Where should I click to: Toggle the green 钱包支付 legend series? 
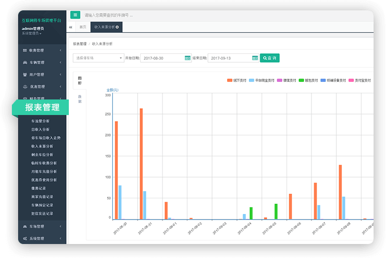308,80
